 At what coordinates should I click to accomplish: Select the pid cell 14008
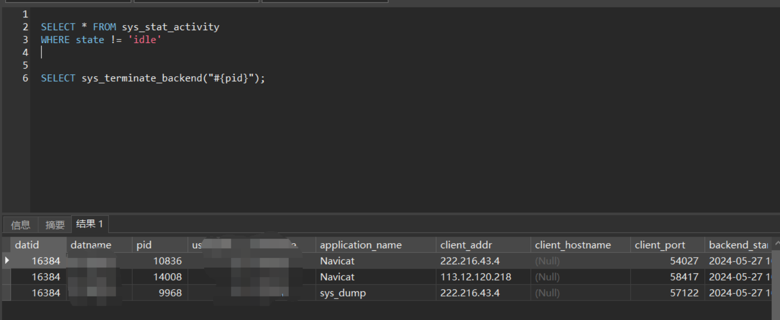tap(160, 276)
